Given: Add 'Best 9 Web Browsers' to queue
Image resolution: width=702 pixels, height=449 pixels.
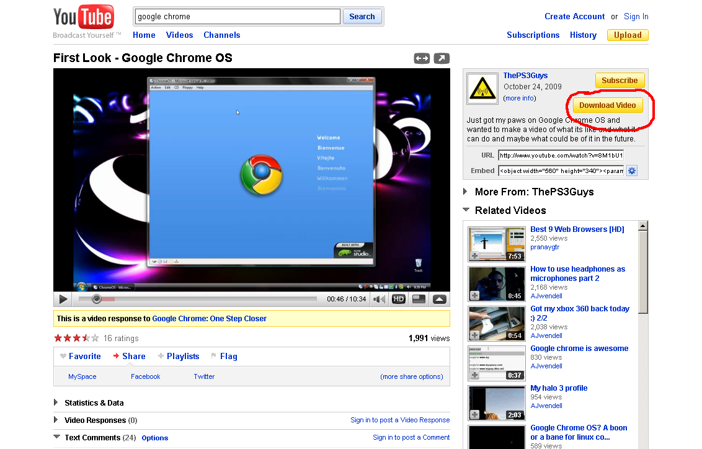Looking at the screenshot, I should pyautogui.click(x=474, y=256).
